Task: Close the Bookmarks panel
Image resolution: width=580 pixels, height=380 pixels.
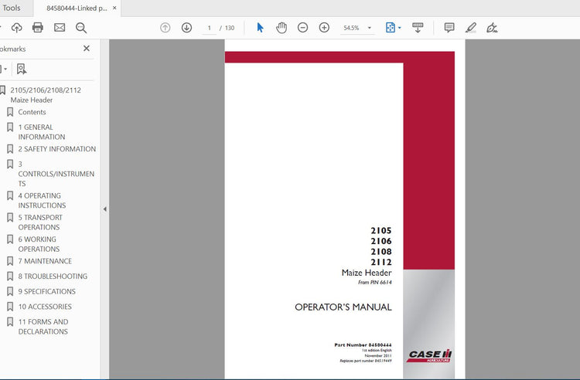Action: point(87,49)
